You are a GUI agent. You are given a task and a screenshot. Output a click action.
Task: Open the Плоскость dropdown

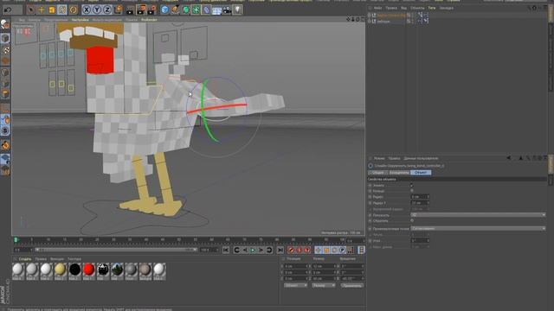[478, 215]
